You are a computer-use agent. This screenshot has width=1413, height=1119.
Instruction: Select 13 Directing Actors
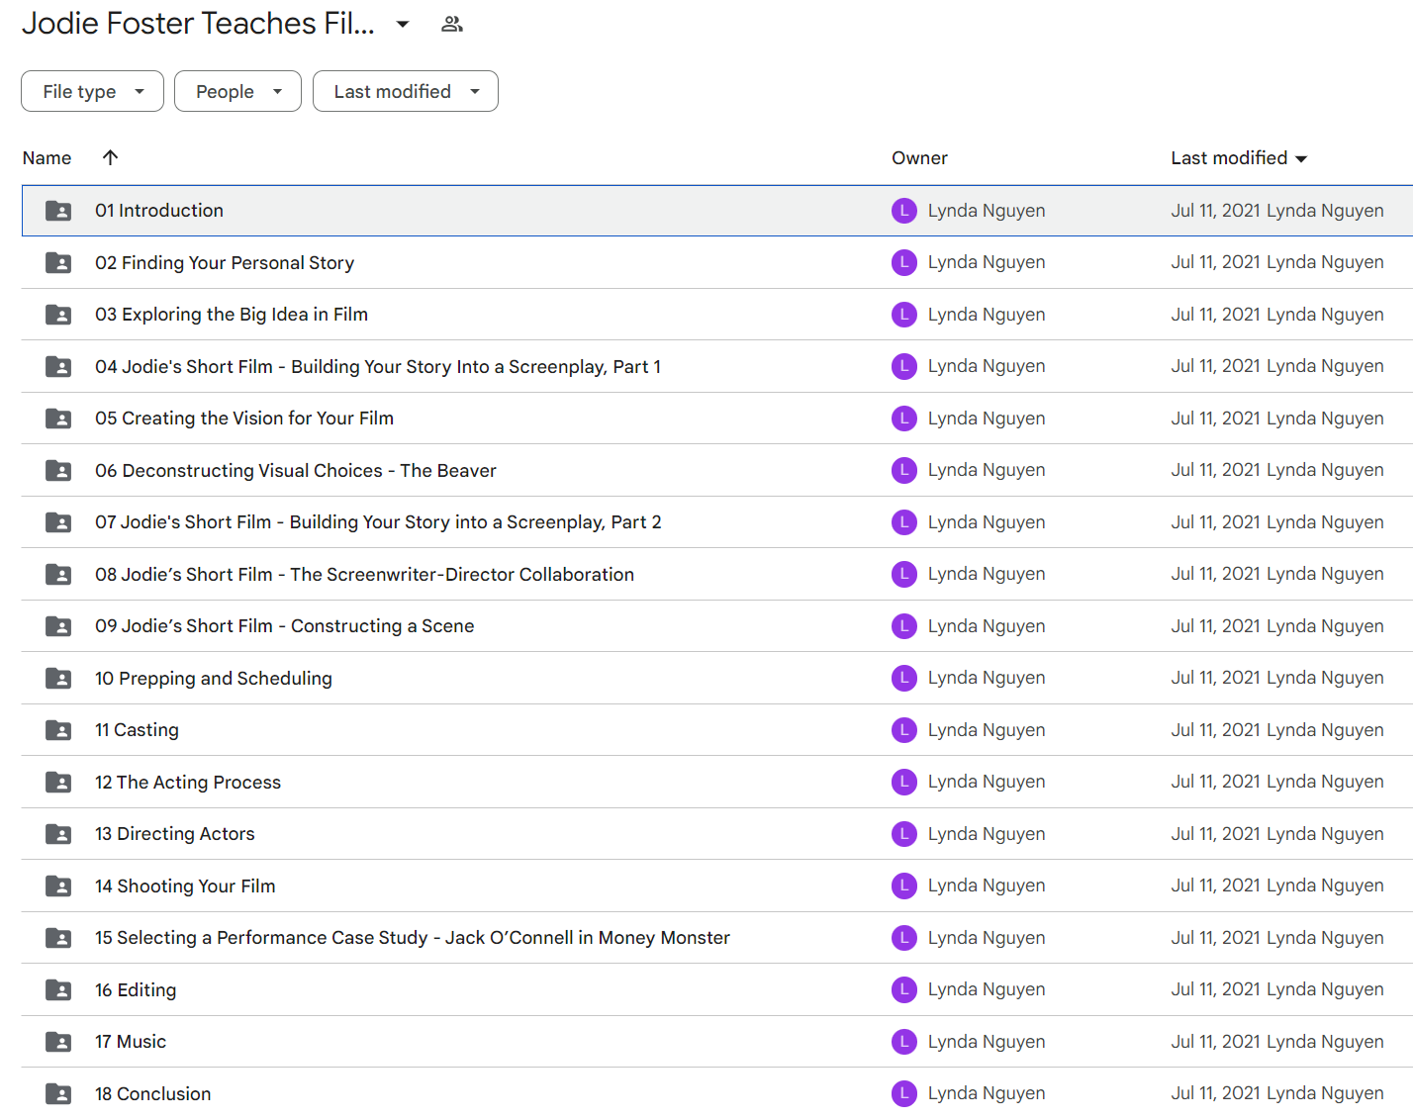[175, 834]
